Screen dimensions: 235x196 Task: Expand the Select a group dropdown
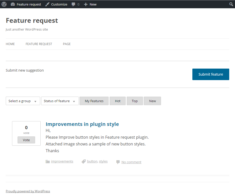click(23, 101)
